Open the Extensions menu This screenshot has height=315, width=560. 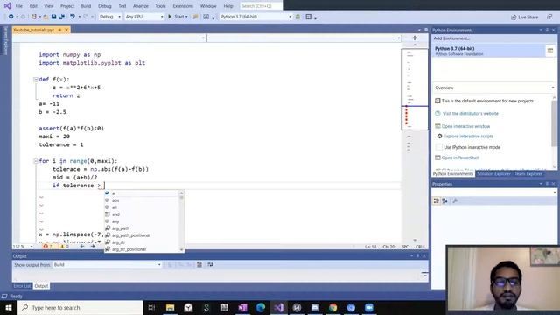183,6
